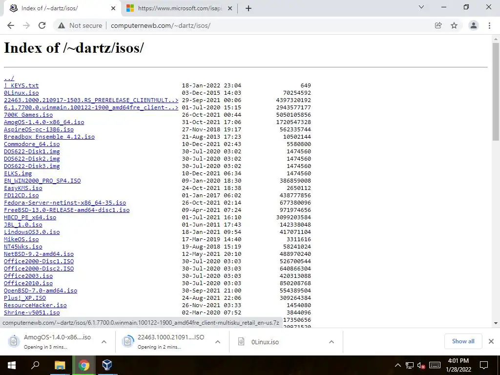The image size is (500, 375).
Task: Open the !_KEYS.txt file link
Action: tap(21, 85)
